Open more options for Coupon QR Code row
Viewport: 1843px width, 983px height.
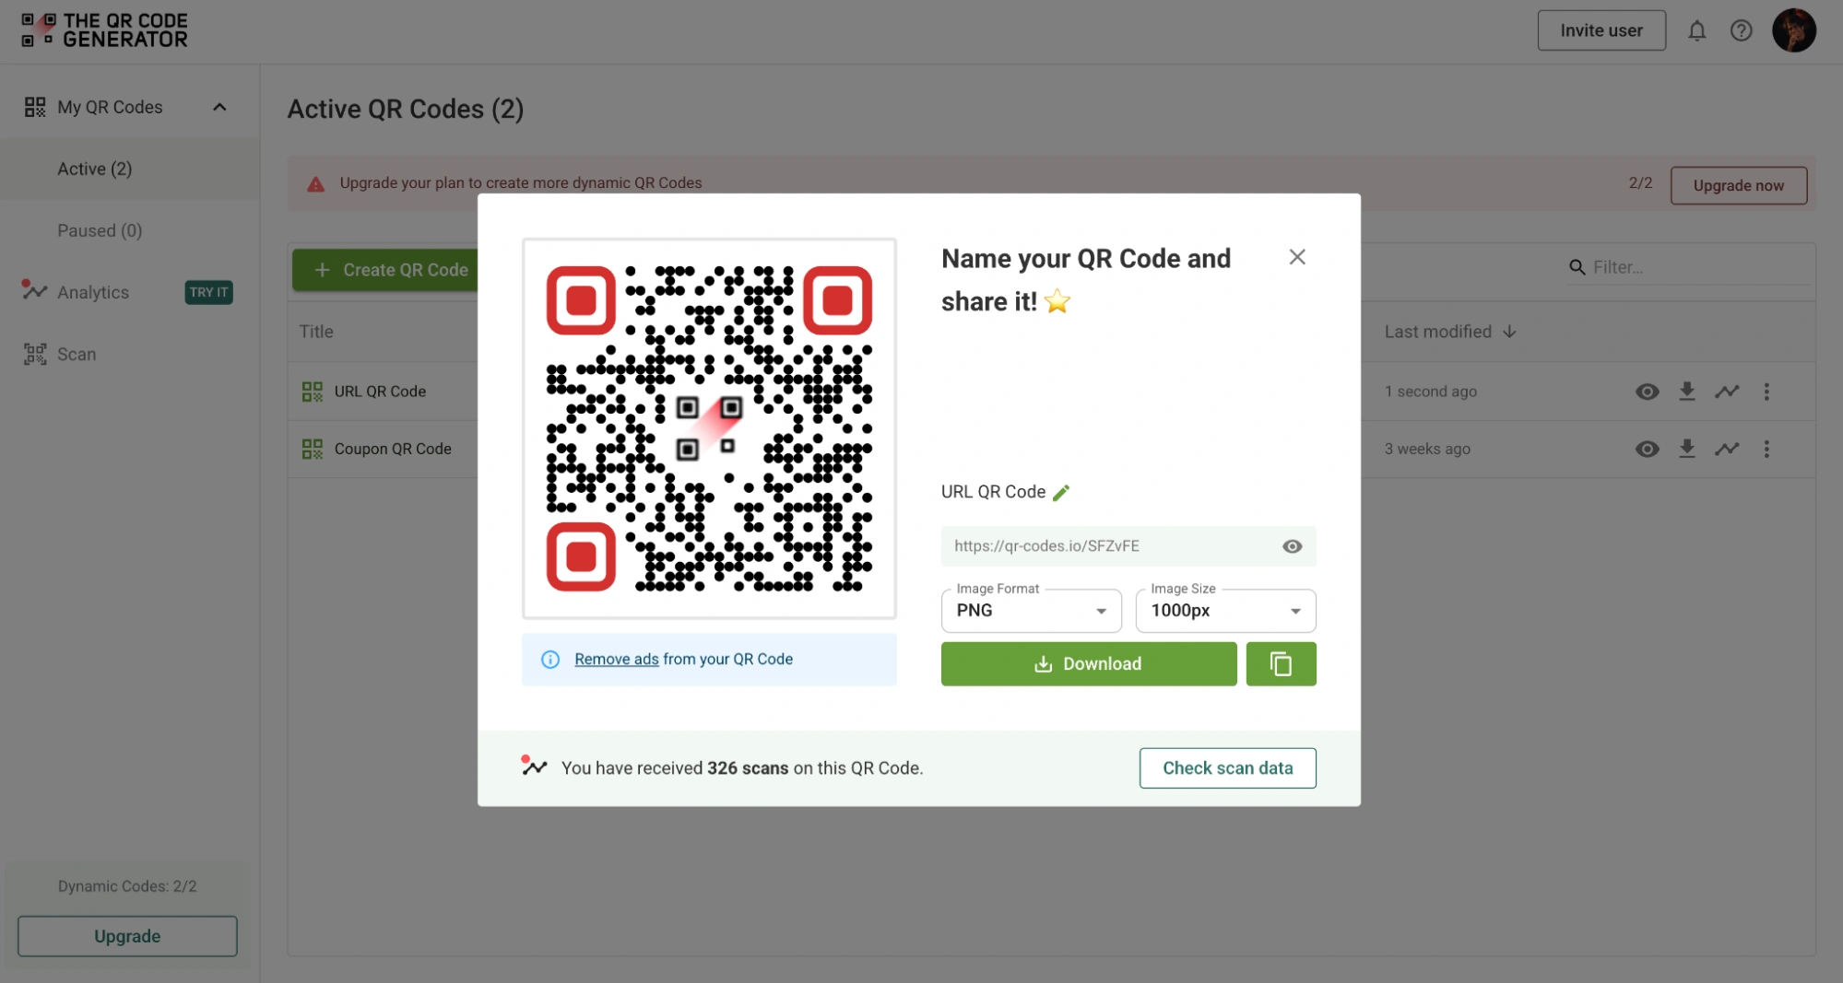(1766, 449)
